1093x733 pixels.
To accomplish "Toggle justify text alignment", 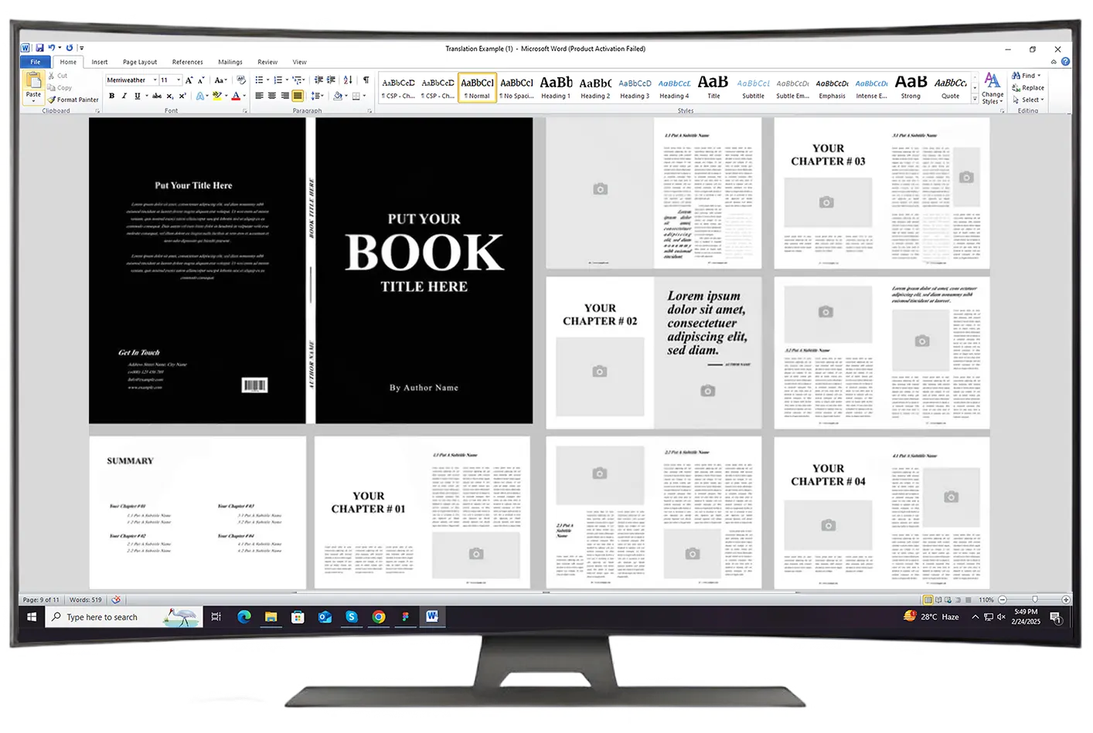I will [x=297, y=97].
